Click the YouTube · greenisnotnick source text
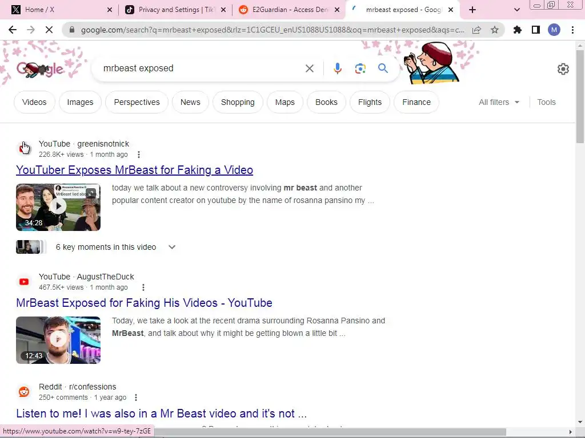 84,144
